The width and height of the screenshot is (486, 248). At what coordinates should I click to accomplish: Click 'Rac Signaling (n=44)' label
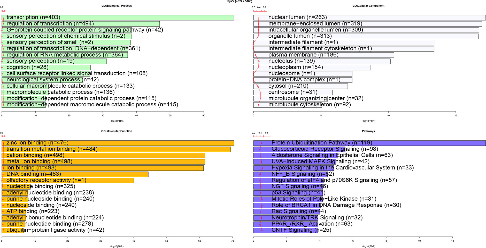click(299, 211)
